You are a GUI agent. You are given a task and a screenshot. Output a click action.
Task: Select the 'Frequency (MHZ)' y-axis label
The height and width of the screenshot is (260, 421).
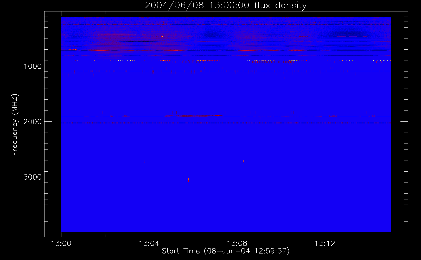tap(15, 125)
